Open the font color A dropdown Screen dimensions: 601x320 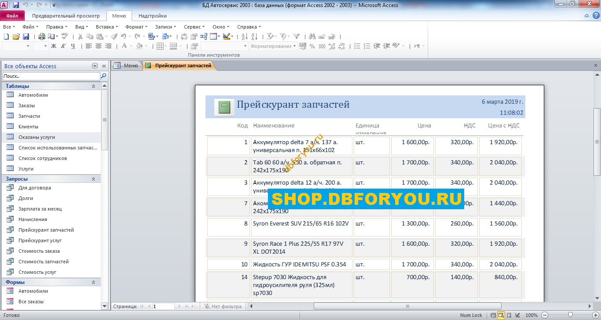(x=130, y=46)
